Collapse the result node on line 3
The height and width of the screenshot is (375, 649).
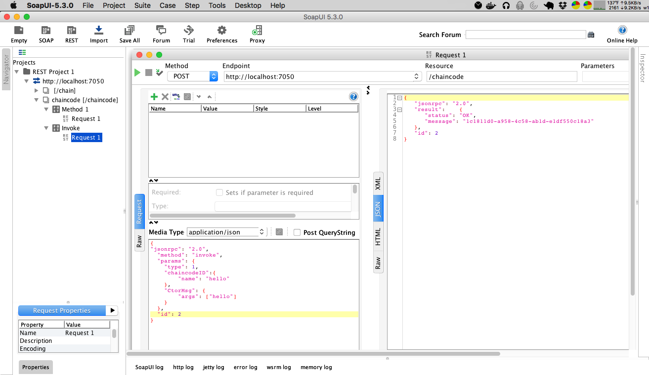pos(399,109)
